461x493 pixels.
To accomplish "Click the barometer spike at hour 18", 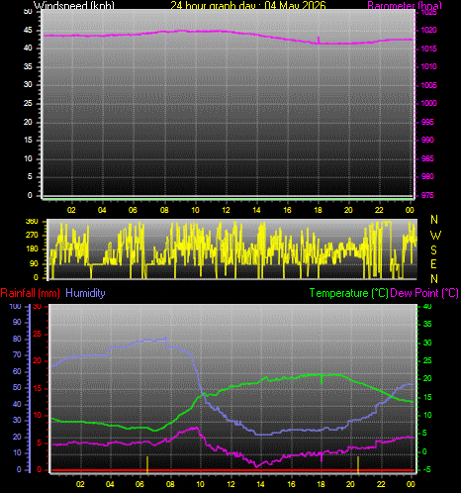I will (x=319, y=40).
